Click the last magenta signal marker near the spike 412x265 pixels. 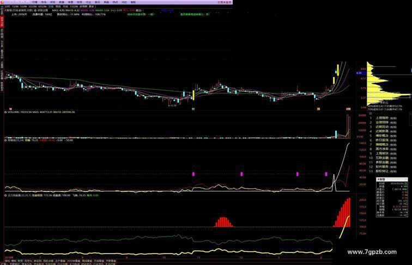click(326, 174)
